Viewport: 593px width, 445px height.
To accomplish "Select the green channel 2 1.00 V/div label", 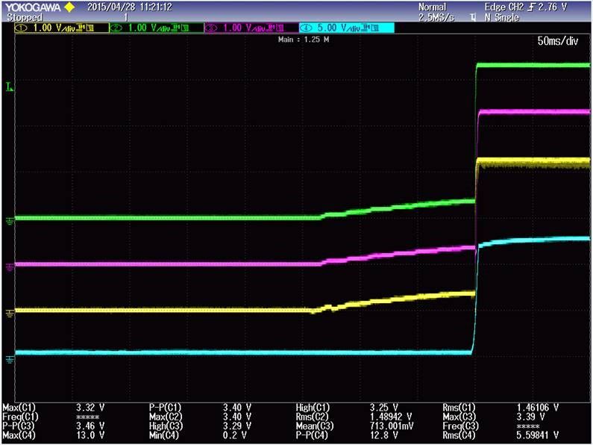I will pos(157,28).
